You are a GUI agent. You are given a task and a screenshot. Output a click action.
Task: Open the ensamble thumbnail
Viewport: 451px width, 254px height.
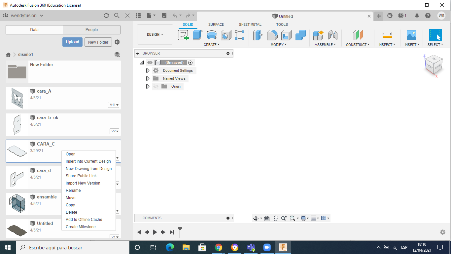pos(17,204)
